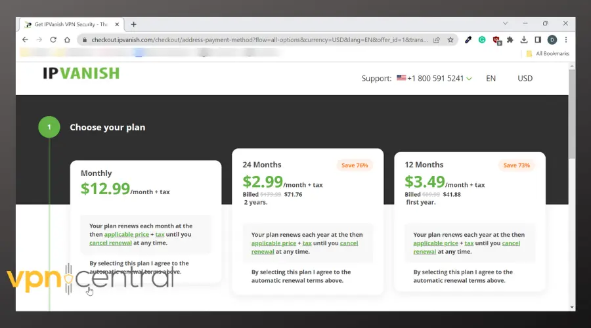
Task: Open cancel renewal link in 12 Months plan
Action: point(511,243)
